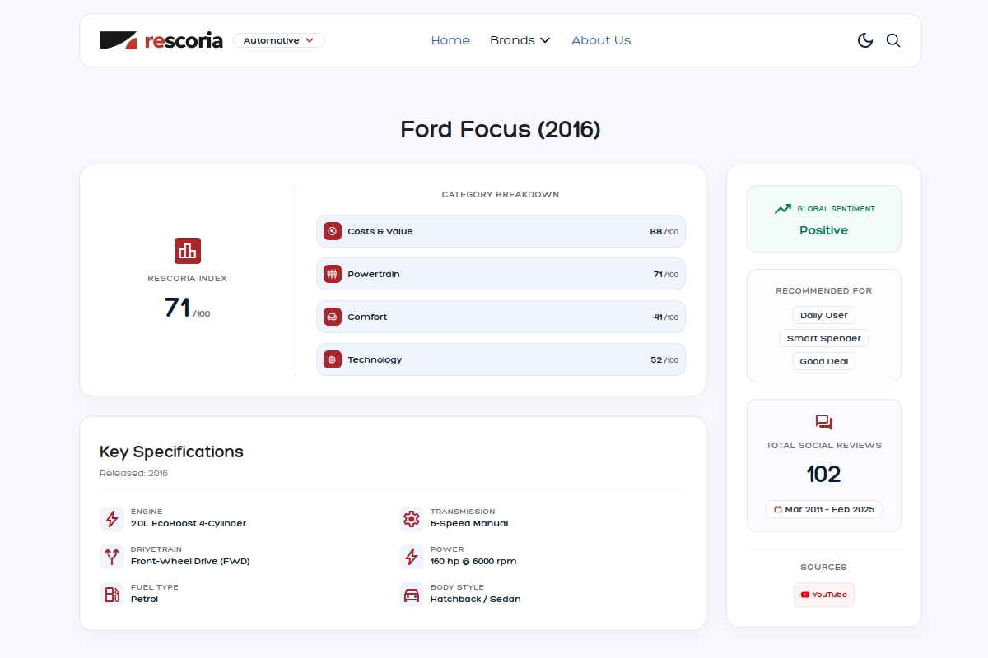The width and height of the screenshot is (988, 658).
Task: Open the About Us link
Action: (x=601, y=40)
